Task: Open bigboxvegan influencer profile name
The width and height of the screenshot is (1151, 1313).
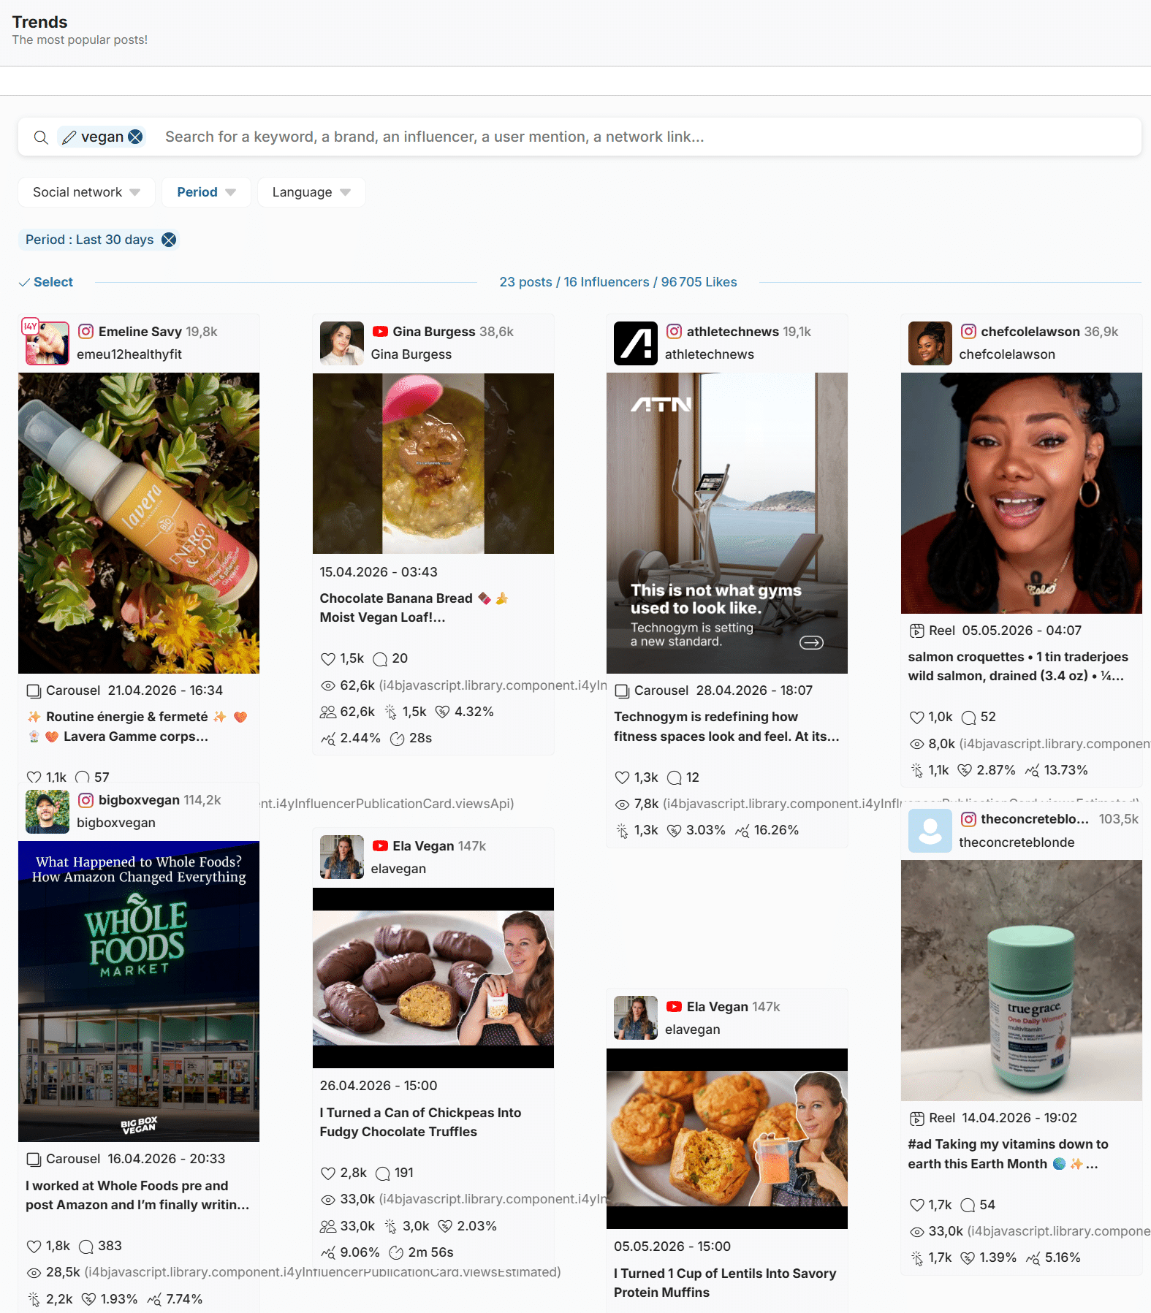Action: (x=139, y=800)
